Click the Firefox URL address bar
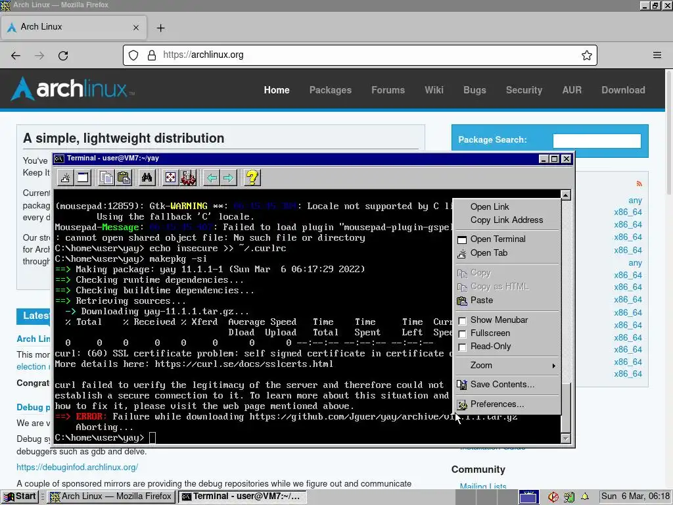Image resolution: width=673 pixels, height=505 pixels. (360, 55)
